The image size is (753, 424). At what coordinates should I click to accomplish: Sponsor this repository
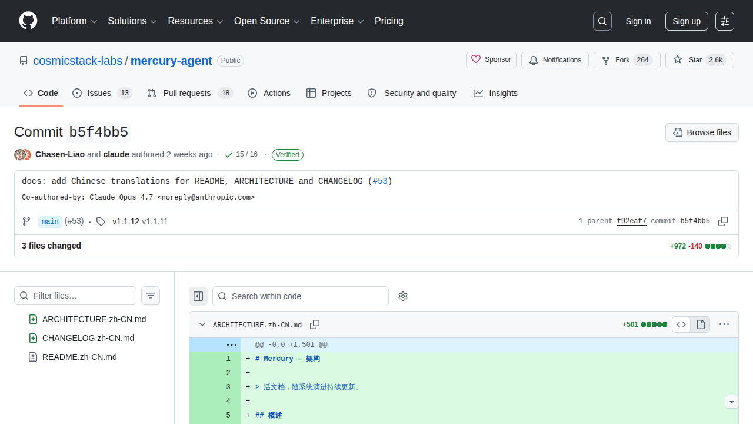tap(491, 60)
